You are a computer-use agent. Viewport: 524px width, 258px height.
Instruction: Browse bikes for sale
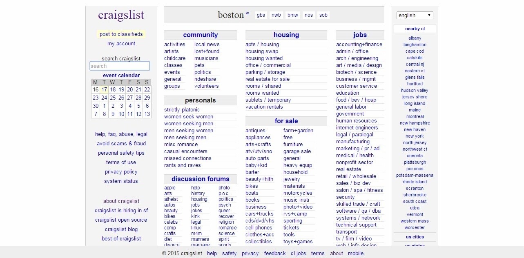[x=252, y=186]
